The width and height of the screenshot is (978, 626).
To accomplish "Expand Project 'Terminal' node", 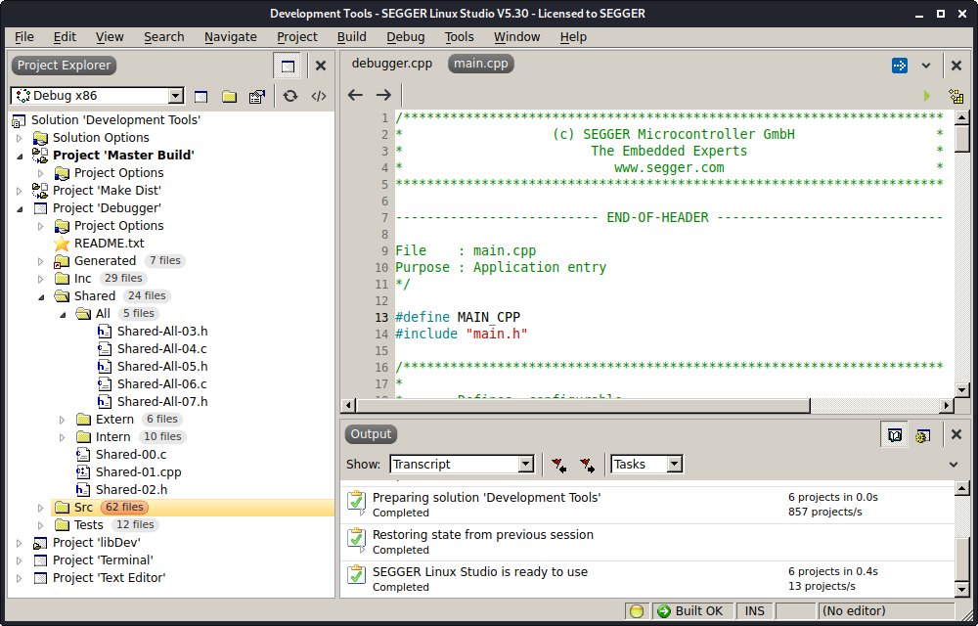I will (20, 560).
